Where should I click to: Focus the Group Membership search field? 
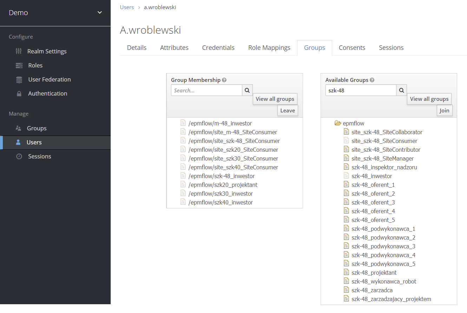[x=207, y=90]
